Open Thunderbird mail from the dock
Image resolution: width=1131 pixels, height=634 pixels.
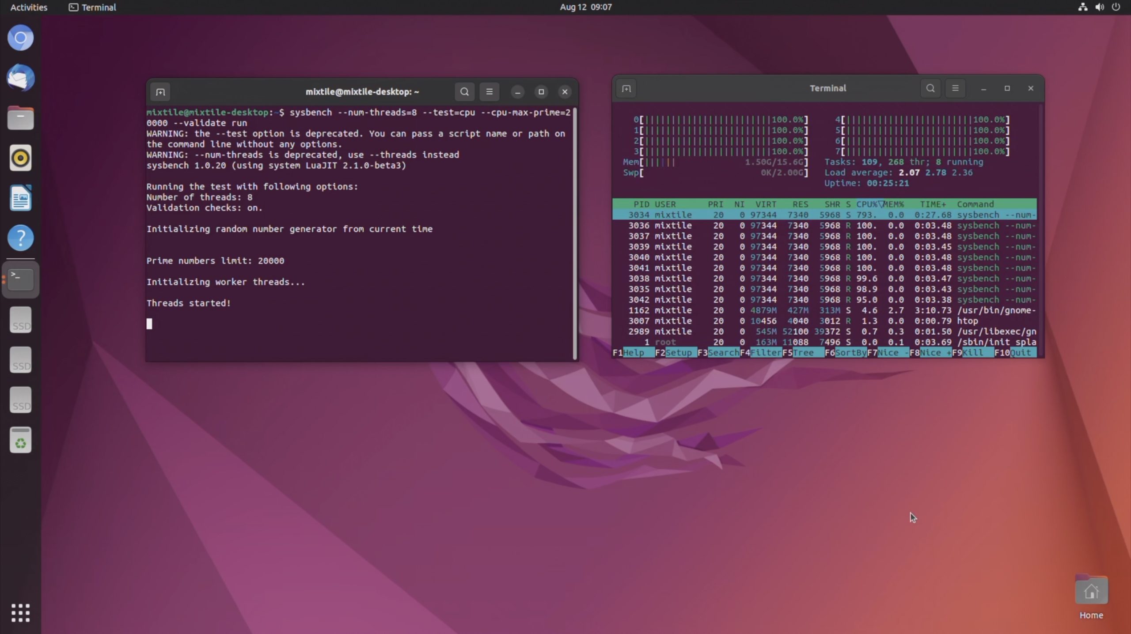coord(20,78)
